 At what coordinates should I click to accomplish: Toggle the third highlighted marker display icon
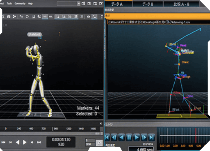pyautogui.click(x=70, y=16)
